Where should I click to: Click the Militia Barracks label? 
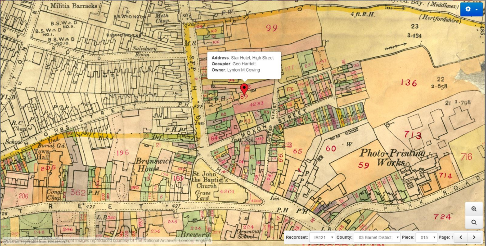74,6
